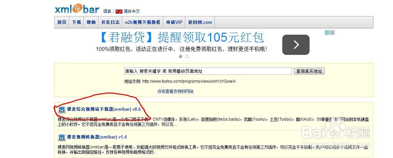
Task: Select the second ad carousel dot
Action: [x=187, y=57]
